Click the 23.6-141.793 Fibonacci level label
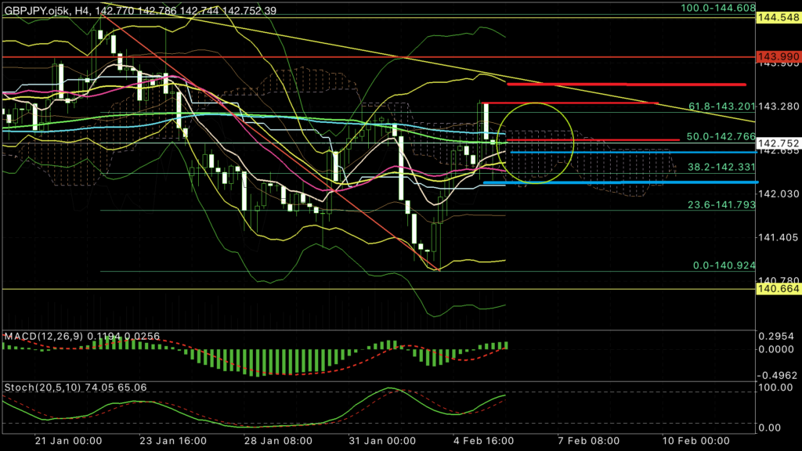 (721, 204)
